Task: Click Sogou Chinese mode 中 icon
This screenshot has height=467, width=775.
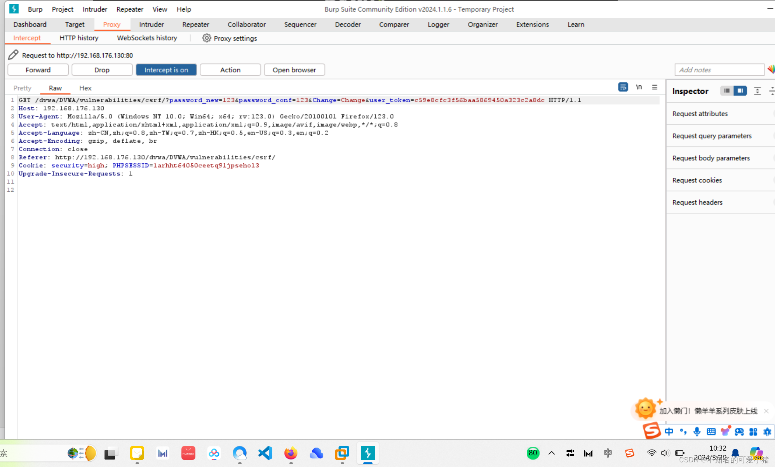Action: coord(669,432)
